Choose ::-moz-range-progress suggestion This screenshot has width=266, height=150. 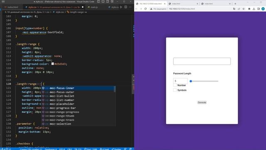point(79,112)
